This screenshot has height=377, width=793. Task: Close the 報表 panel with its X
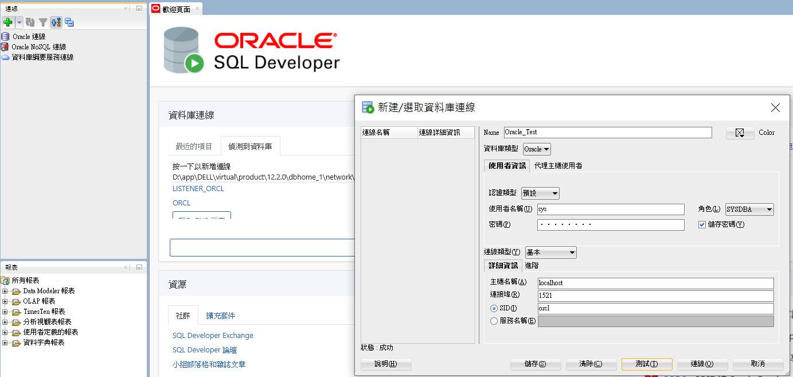126,267
